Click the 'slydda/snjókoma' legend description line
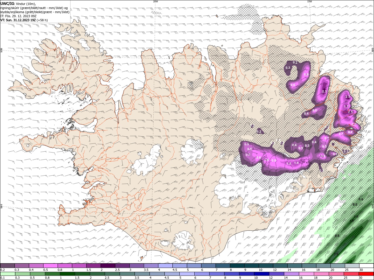Image resolution: width=374 pixels, height=280 pixels. pos(35,12)
